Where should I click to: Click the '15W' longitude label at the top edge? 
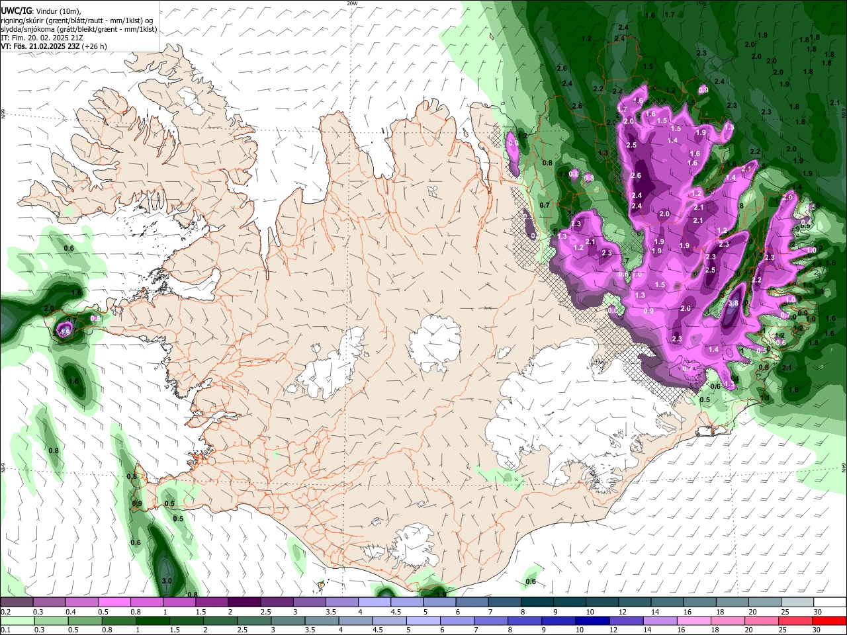(701, 3)
